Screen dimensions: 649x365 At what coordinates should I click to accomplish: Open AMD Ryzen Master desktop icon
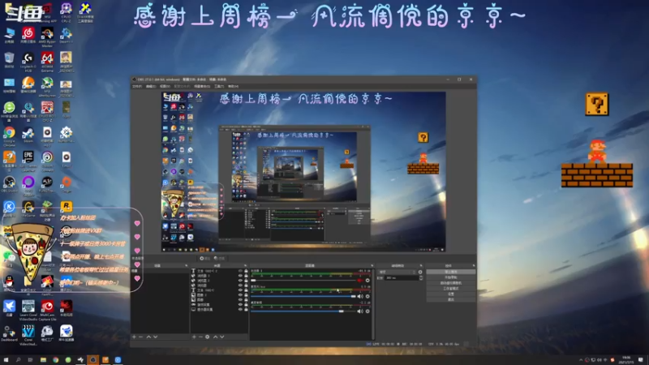[x=47, y=36]
